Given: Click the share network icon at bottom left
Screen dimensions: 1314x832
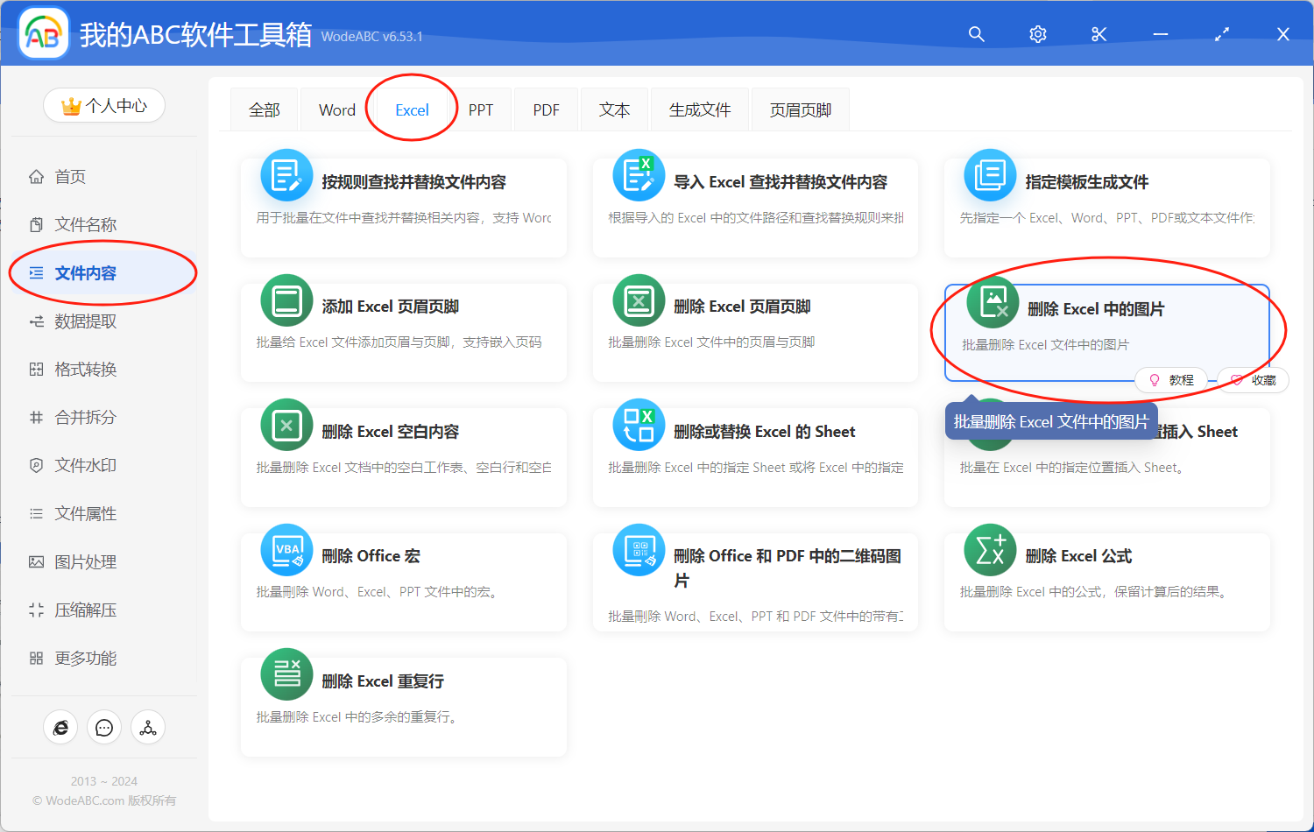Looking at the screenshot, I should 148,727.
